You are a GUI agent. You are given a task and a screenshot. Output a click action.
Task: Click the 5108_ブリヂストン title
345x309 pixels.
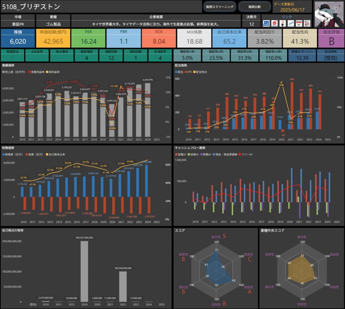coord(31,7)
